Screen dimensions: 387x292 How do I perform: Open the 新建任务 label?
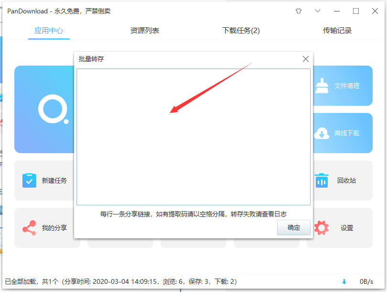(x=54, y=180)
